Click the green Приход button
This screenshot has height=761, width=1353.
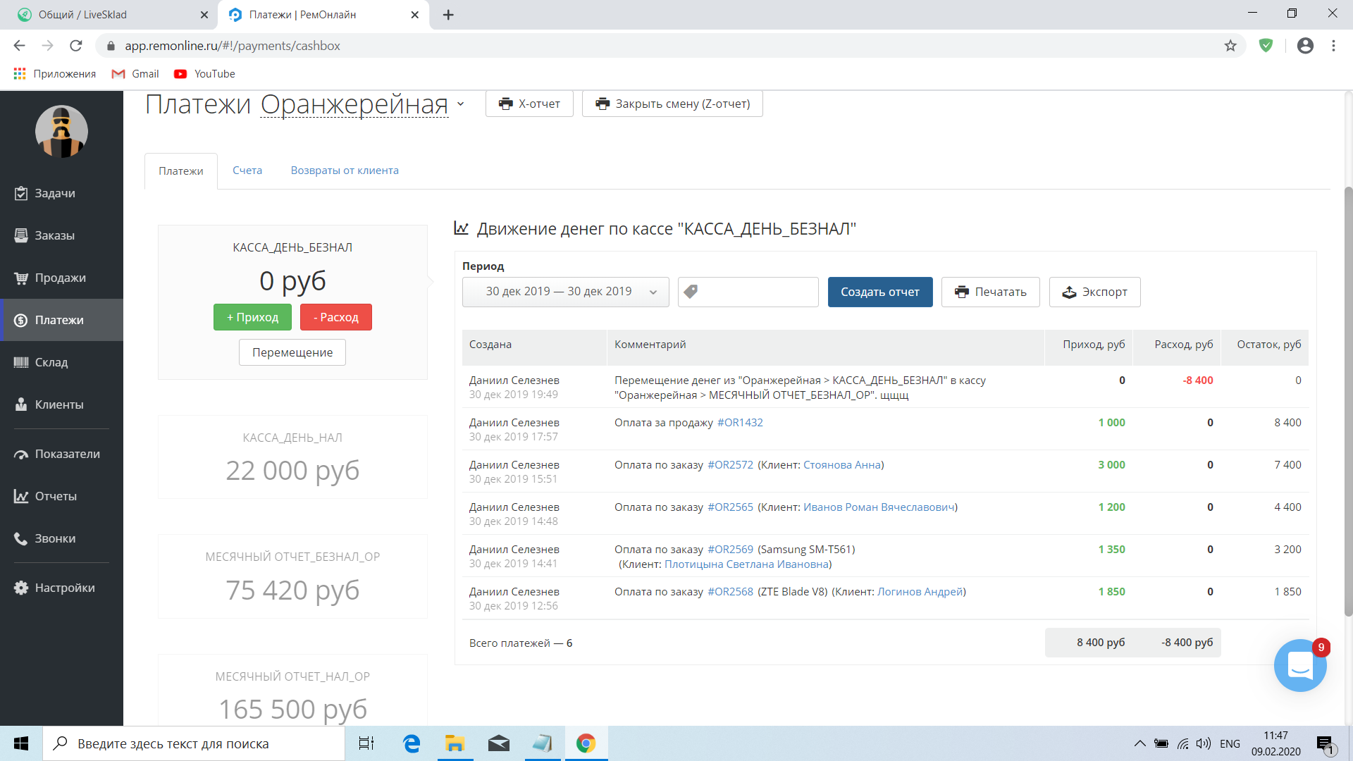point(252,317)
